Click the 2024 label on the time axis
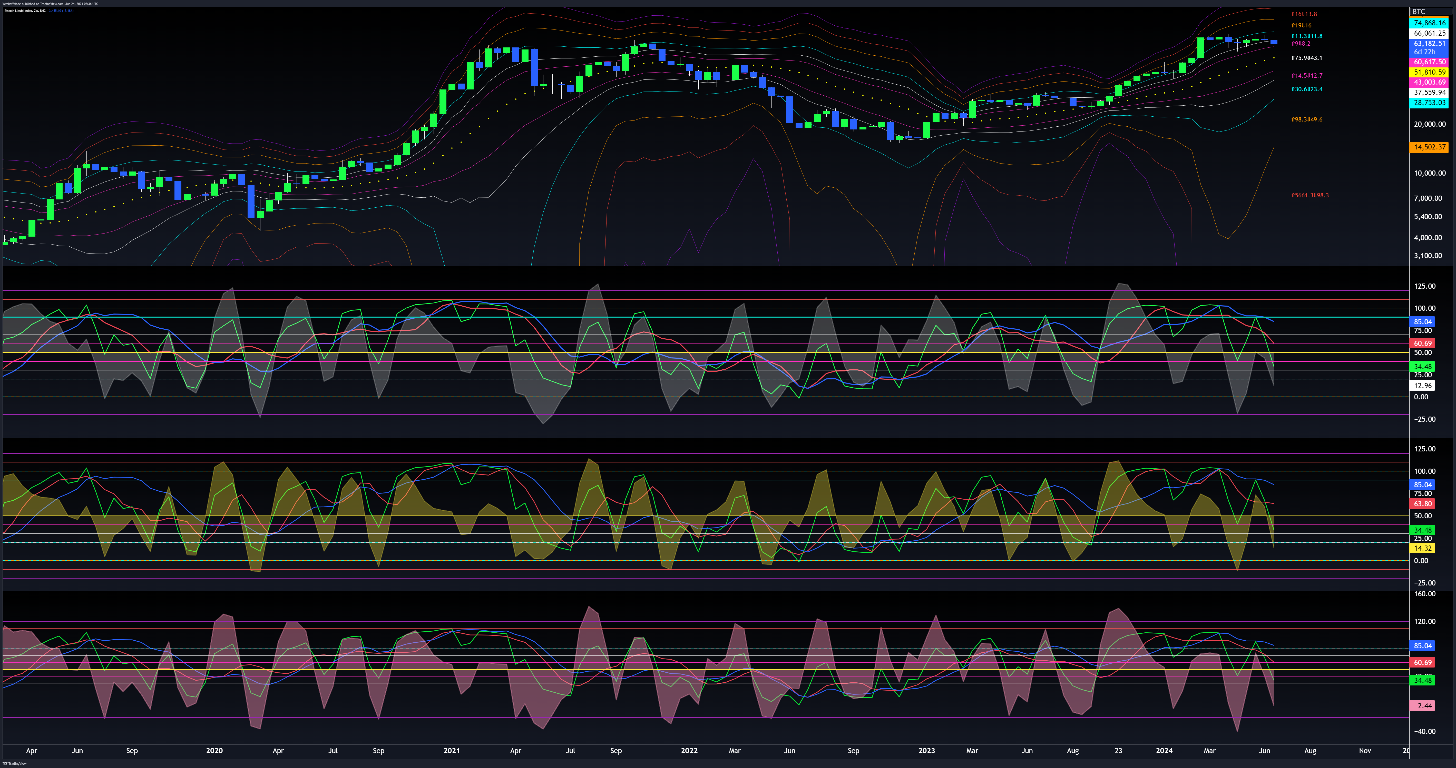The width and height of the screenshot is (1456, 768). click(x=1164, y=751)
